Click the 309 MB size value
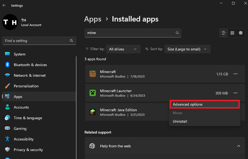This screenshot has width=248, height=159. (x=221, y=93)
